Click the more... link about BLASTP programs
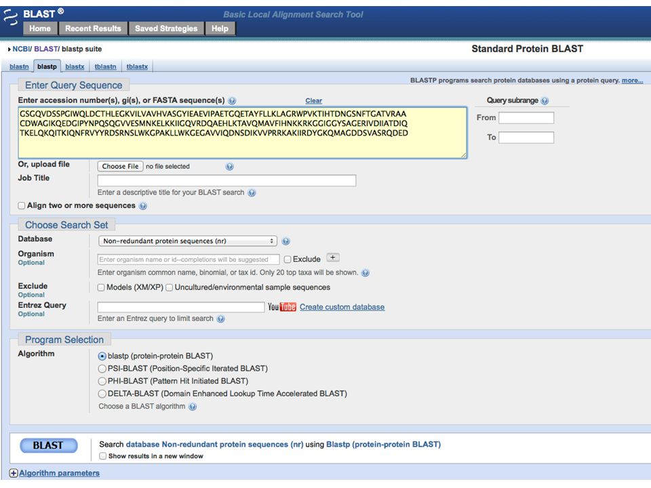Image resolution: width=651 pixels, height=488 pixels. pos(632,81)
